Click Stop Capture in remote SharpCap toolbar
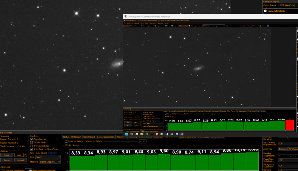The width and height of the screenshot is (298, 171). [159, 26]
